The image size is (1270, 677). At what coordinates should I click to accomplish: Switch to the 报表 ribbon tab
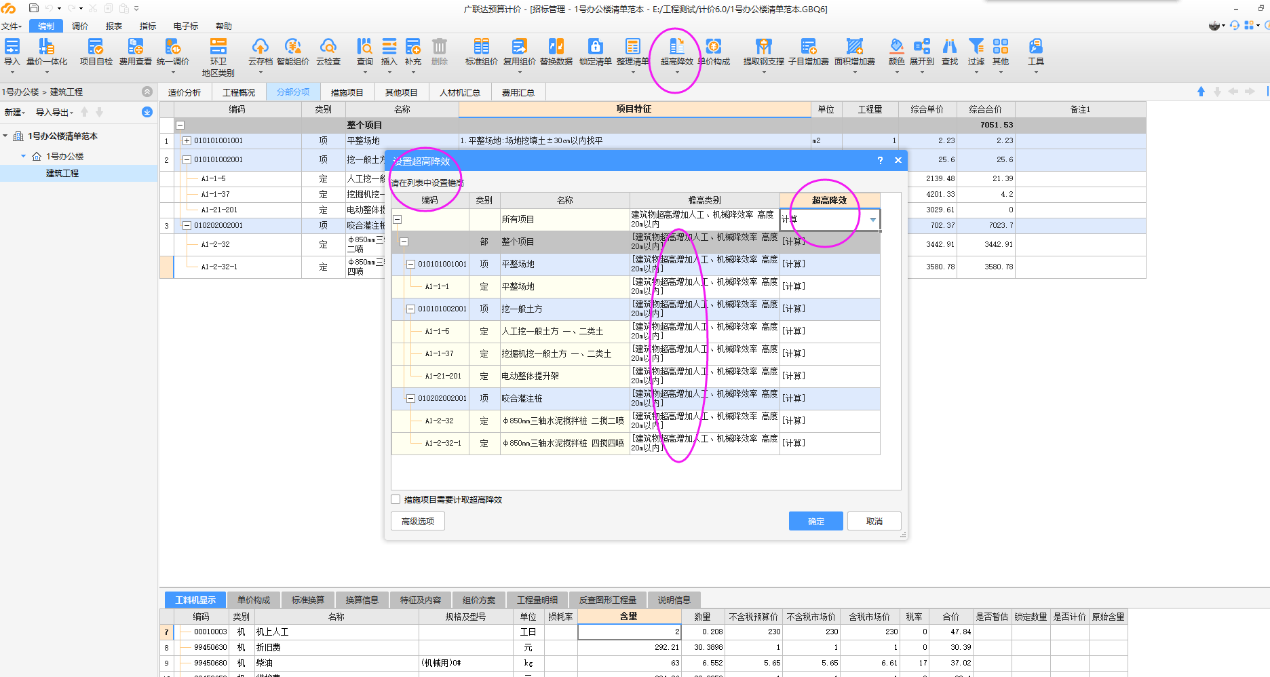tap(114, 26)
